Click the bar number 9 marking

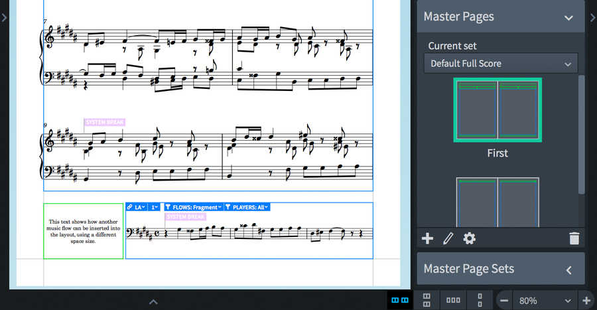point(45,125)
